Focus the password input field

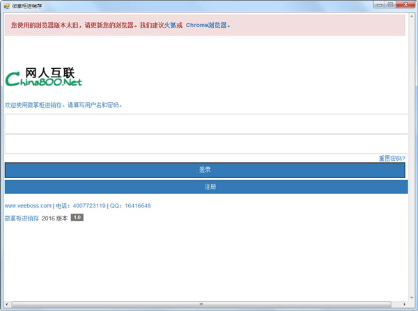[207, 144]
